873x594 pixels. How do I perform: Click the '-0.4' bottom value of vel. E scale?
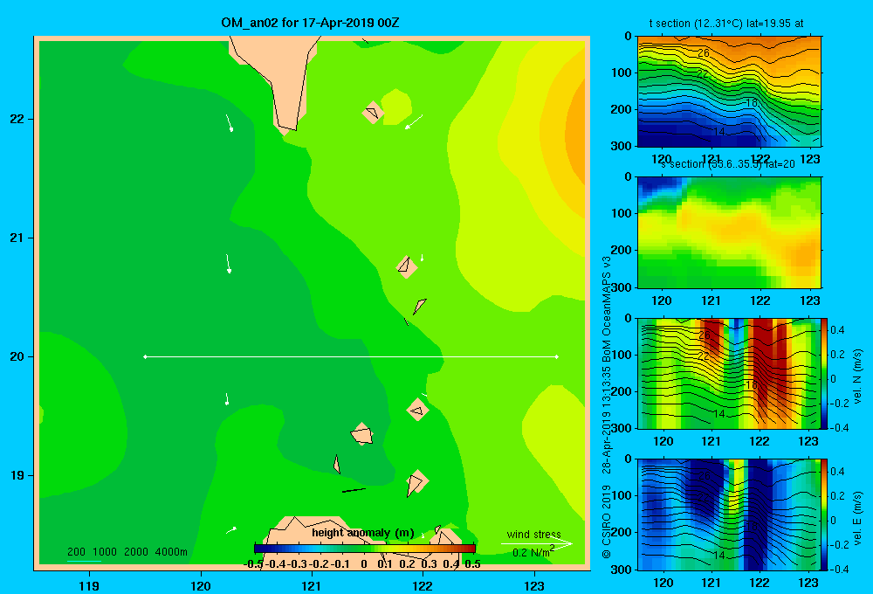[839, 569]
